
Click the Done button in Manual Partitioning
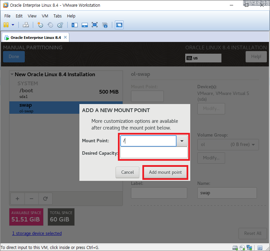(14, 57)
